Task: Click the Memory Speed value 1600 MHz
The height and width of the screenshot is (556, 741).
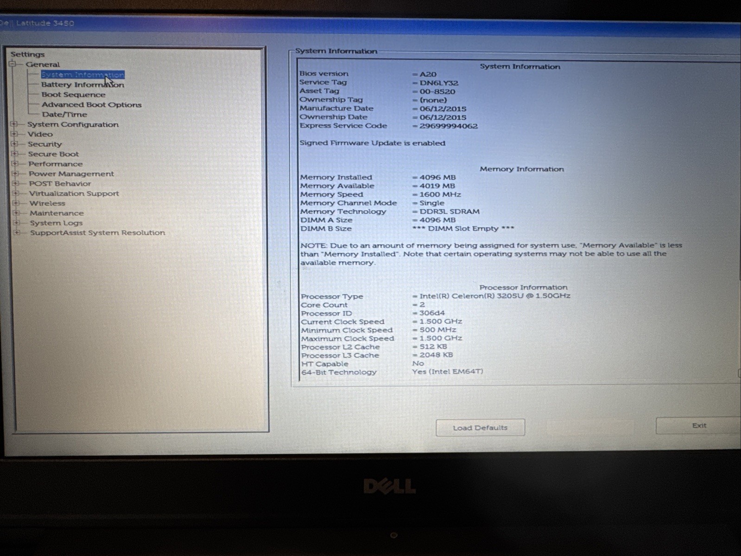Action: [x=440, y=194]
